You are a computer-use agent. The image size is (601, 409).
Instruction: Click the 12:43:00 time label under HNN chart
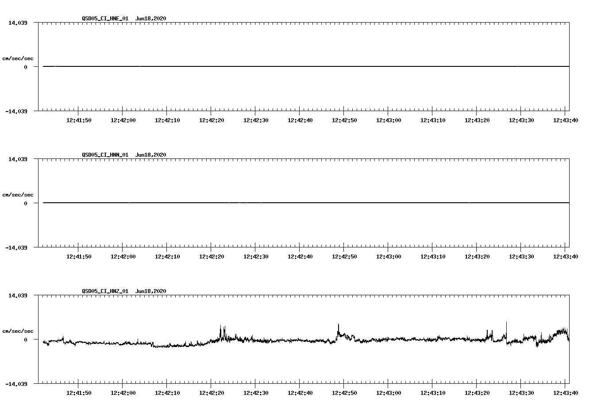click(x=389, y=256)
